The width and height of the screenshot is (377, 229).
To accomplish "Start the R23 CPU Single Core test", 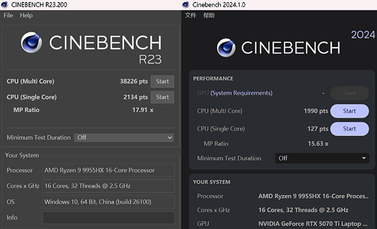I will coord(162,97).
